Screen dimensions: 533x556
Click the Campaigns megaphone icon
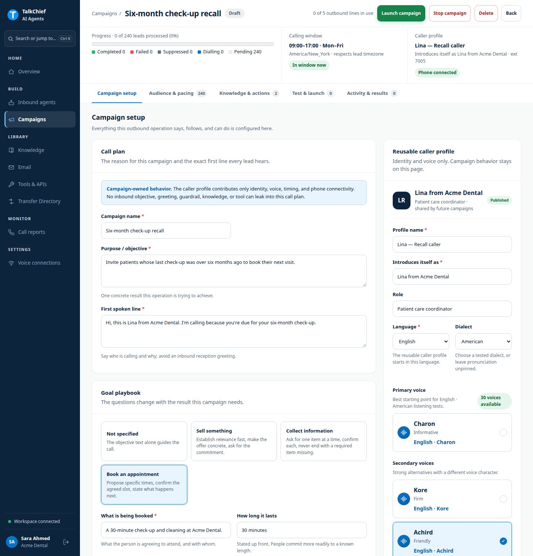tap(11, 119)
